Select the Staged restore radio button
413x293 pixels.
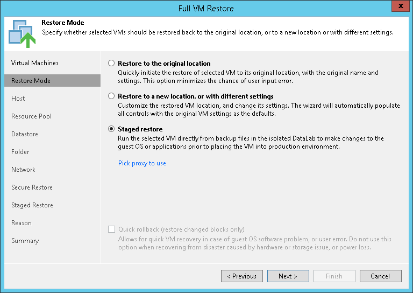[x=111, y=129]
